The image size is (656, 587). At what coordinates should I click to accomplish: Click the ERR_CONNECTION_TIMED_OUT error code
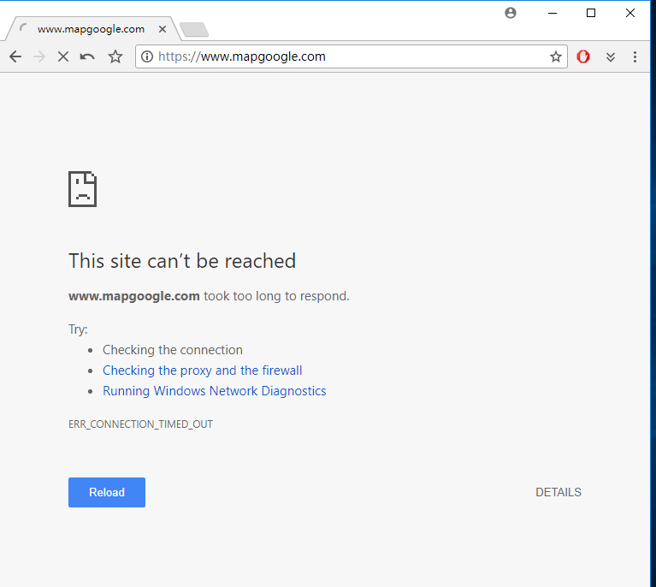140,424
